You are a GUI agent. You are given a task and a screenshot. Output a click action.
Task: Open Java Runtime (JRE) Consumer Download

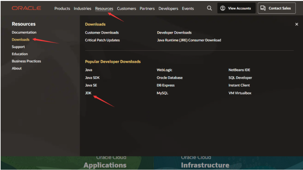189,40
